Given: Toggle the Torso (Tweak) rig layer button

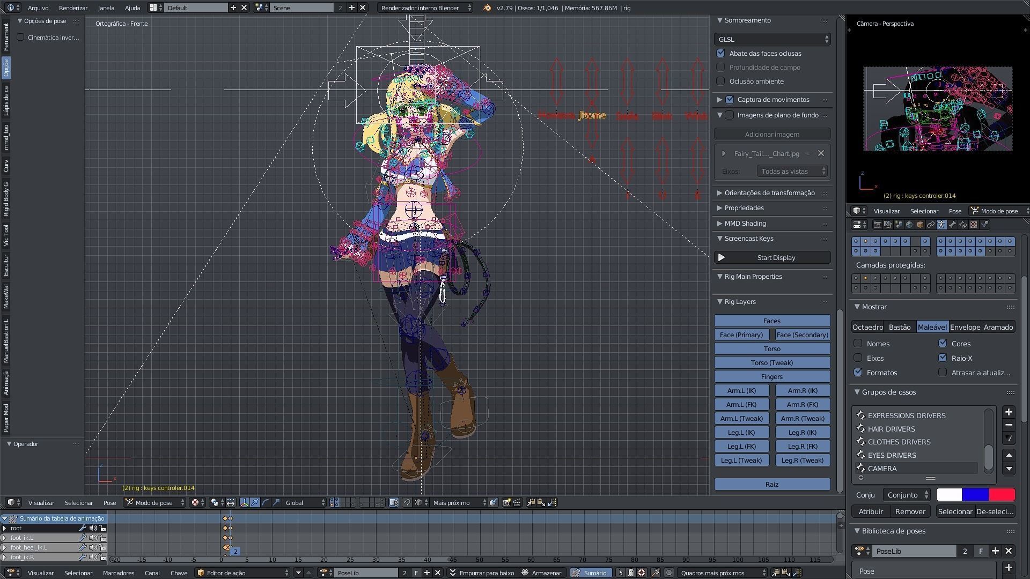Looking at the screenshot, I should pos(772,362).
